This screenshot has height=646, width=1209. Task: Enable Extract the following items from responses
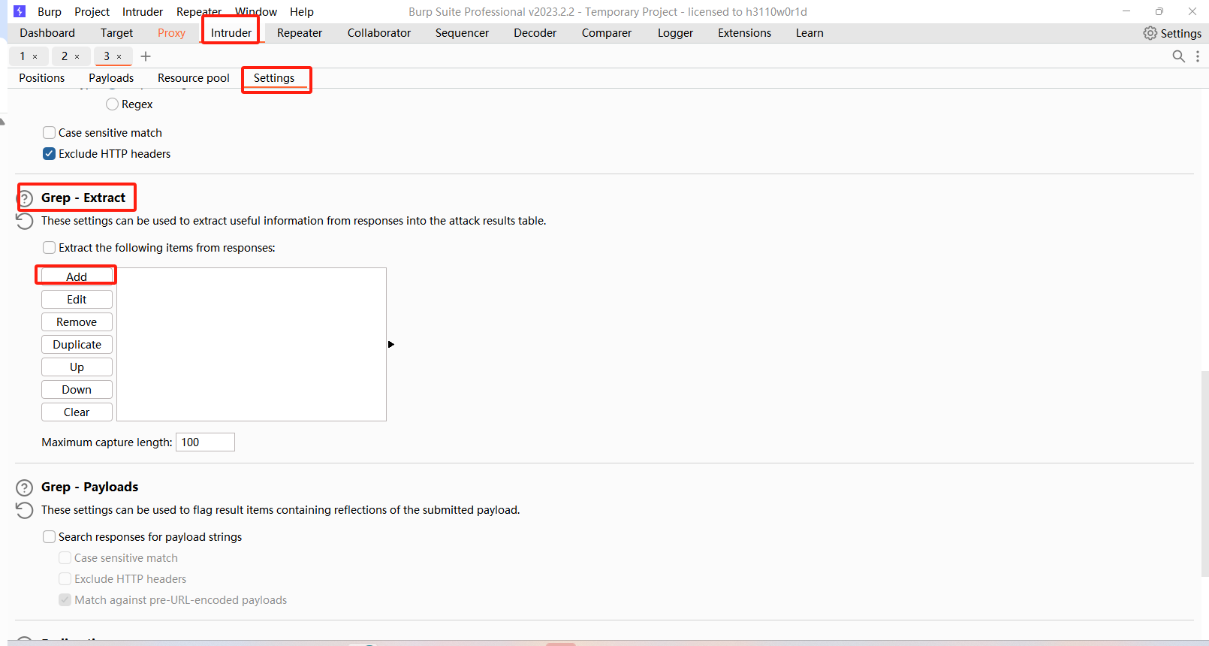click(49, 248)
